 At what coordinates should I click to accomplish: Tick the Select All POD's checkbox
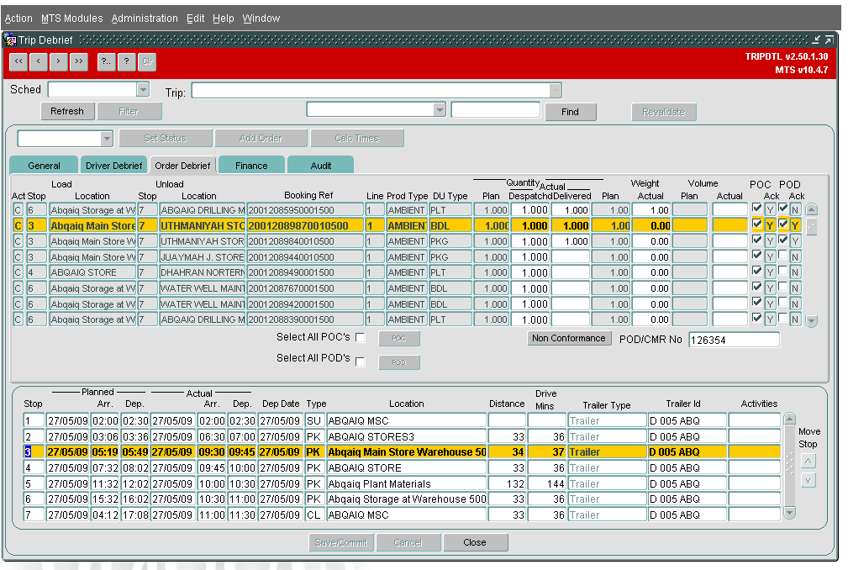point(361,362)
